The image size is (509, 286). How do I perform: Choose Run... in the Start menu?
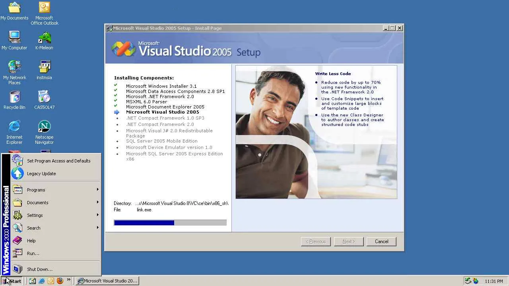click(56, 253)
